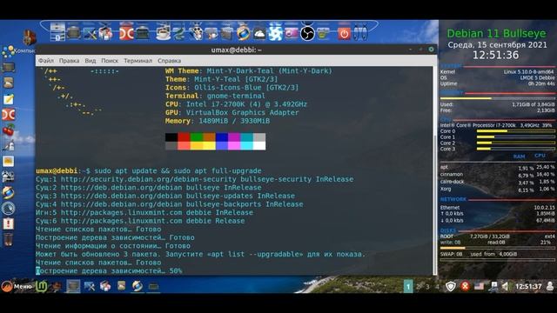Open the Меню button on the panel
557x313 pixels.
[x=17, y=286]
